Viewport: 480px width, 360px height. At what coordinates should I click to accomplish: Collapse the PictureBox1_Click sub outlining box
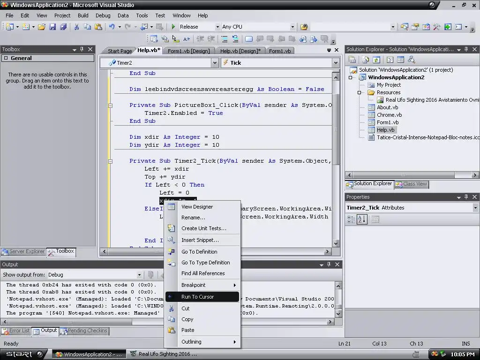click(x=111, y=105)
